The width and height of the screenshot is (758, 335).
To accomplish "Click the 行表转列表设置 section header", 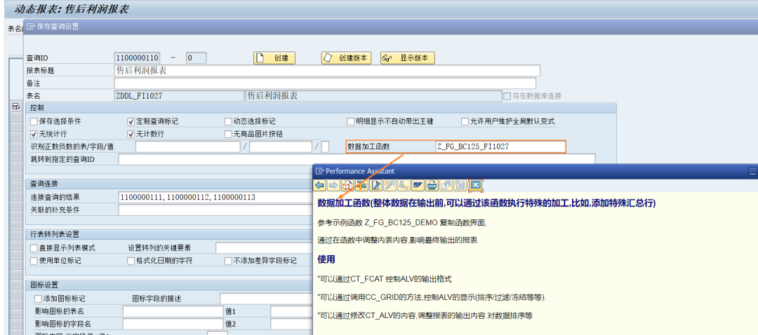I will point(168,235).
